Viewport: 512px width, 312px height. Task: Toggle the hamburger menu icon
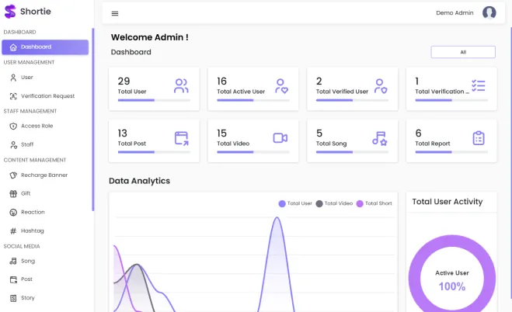115,13
